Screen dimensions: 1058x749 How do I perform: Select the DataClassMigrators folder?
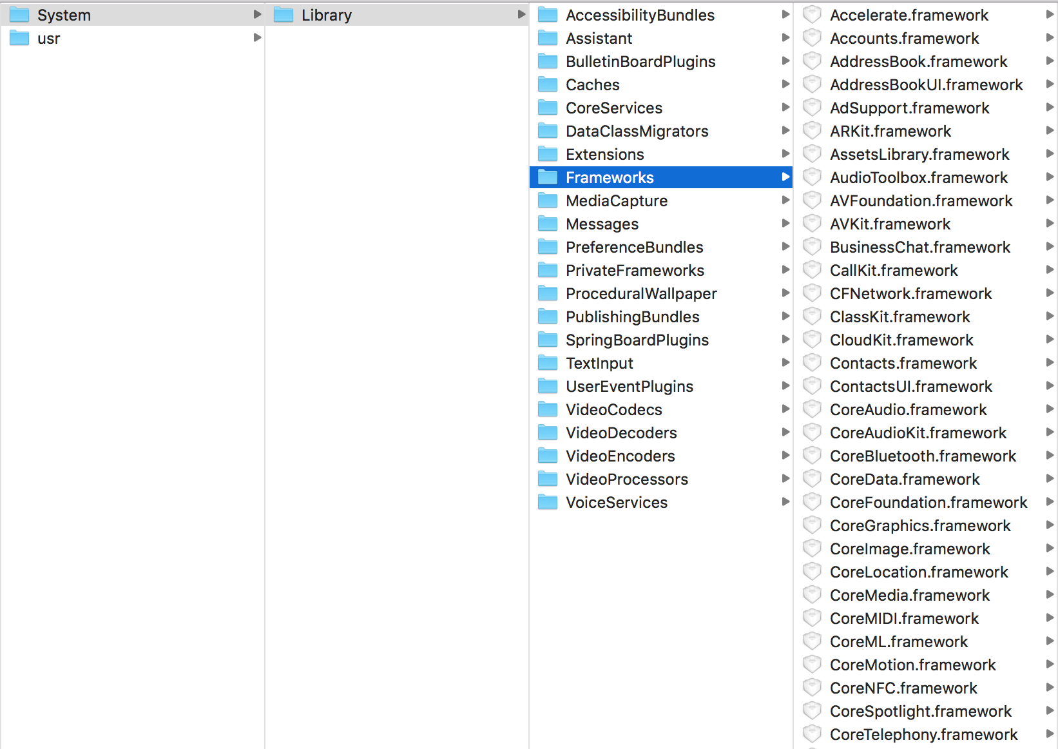coord(661,131)
